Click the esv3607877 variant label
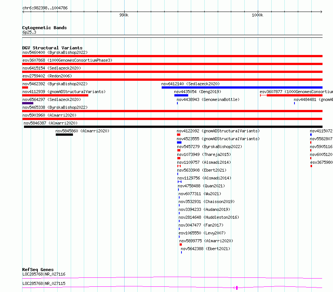This screenshot has height=292, width=333. [296, 92]
